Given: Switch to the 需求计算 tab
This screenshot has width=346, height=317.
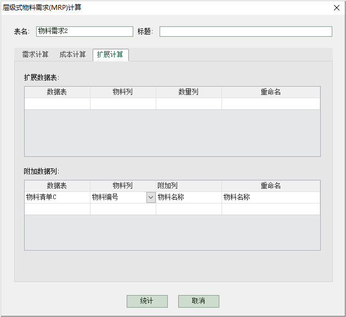Looking at the screenshot, I should click(x=35, y=54).
